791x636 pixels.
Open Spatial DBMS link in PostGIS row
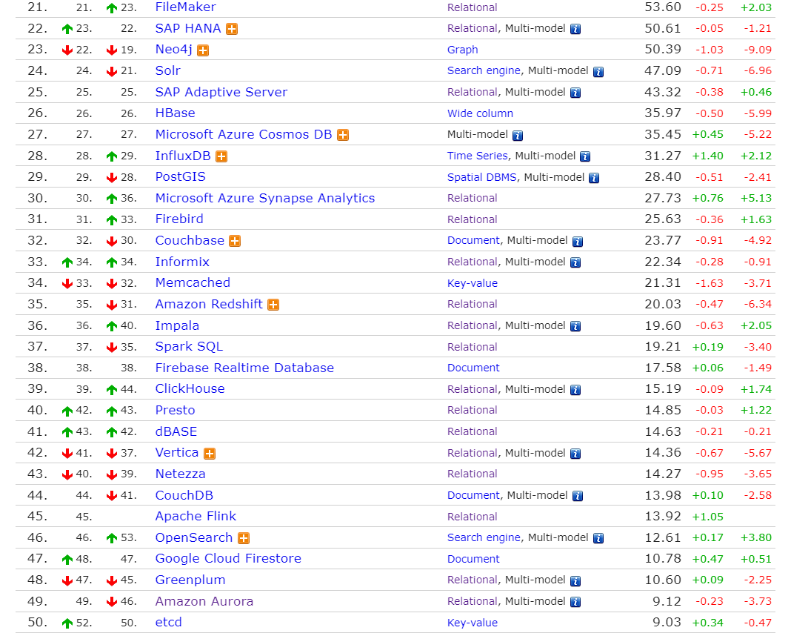tap(481, 177)
